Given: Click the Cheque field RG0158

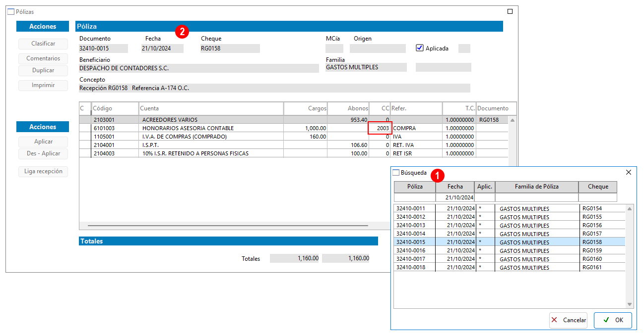Looking at the screenshot, I should [230, 48].
